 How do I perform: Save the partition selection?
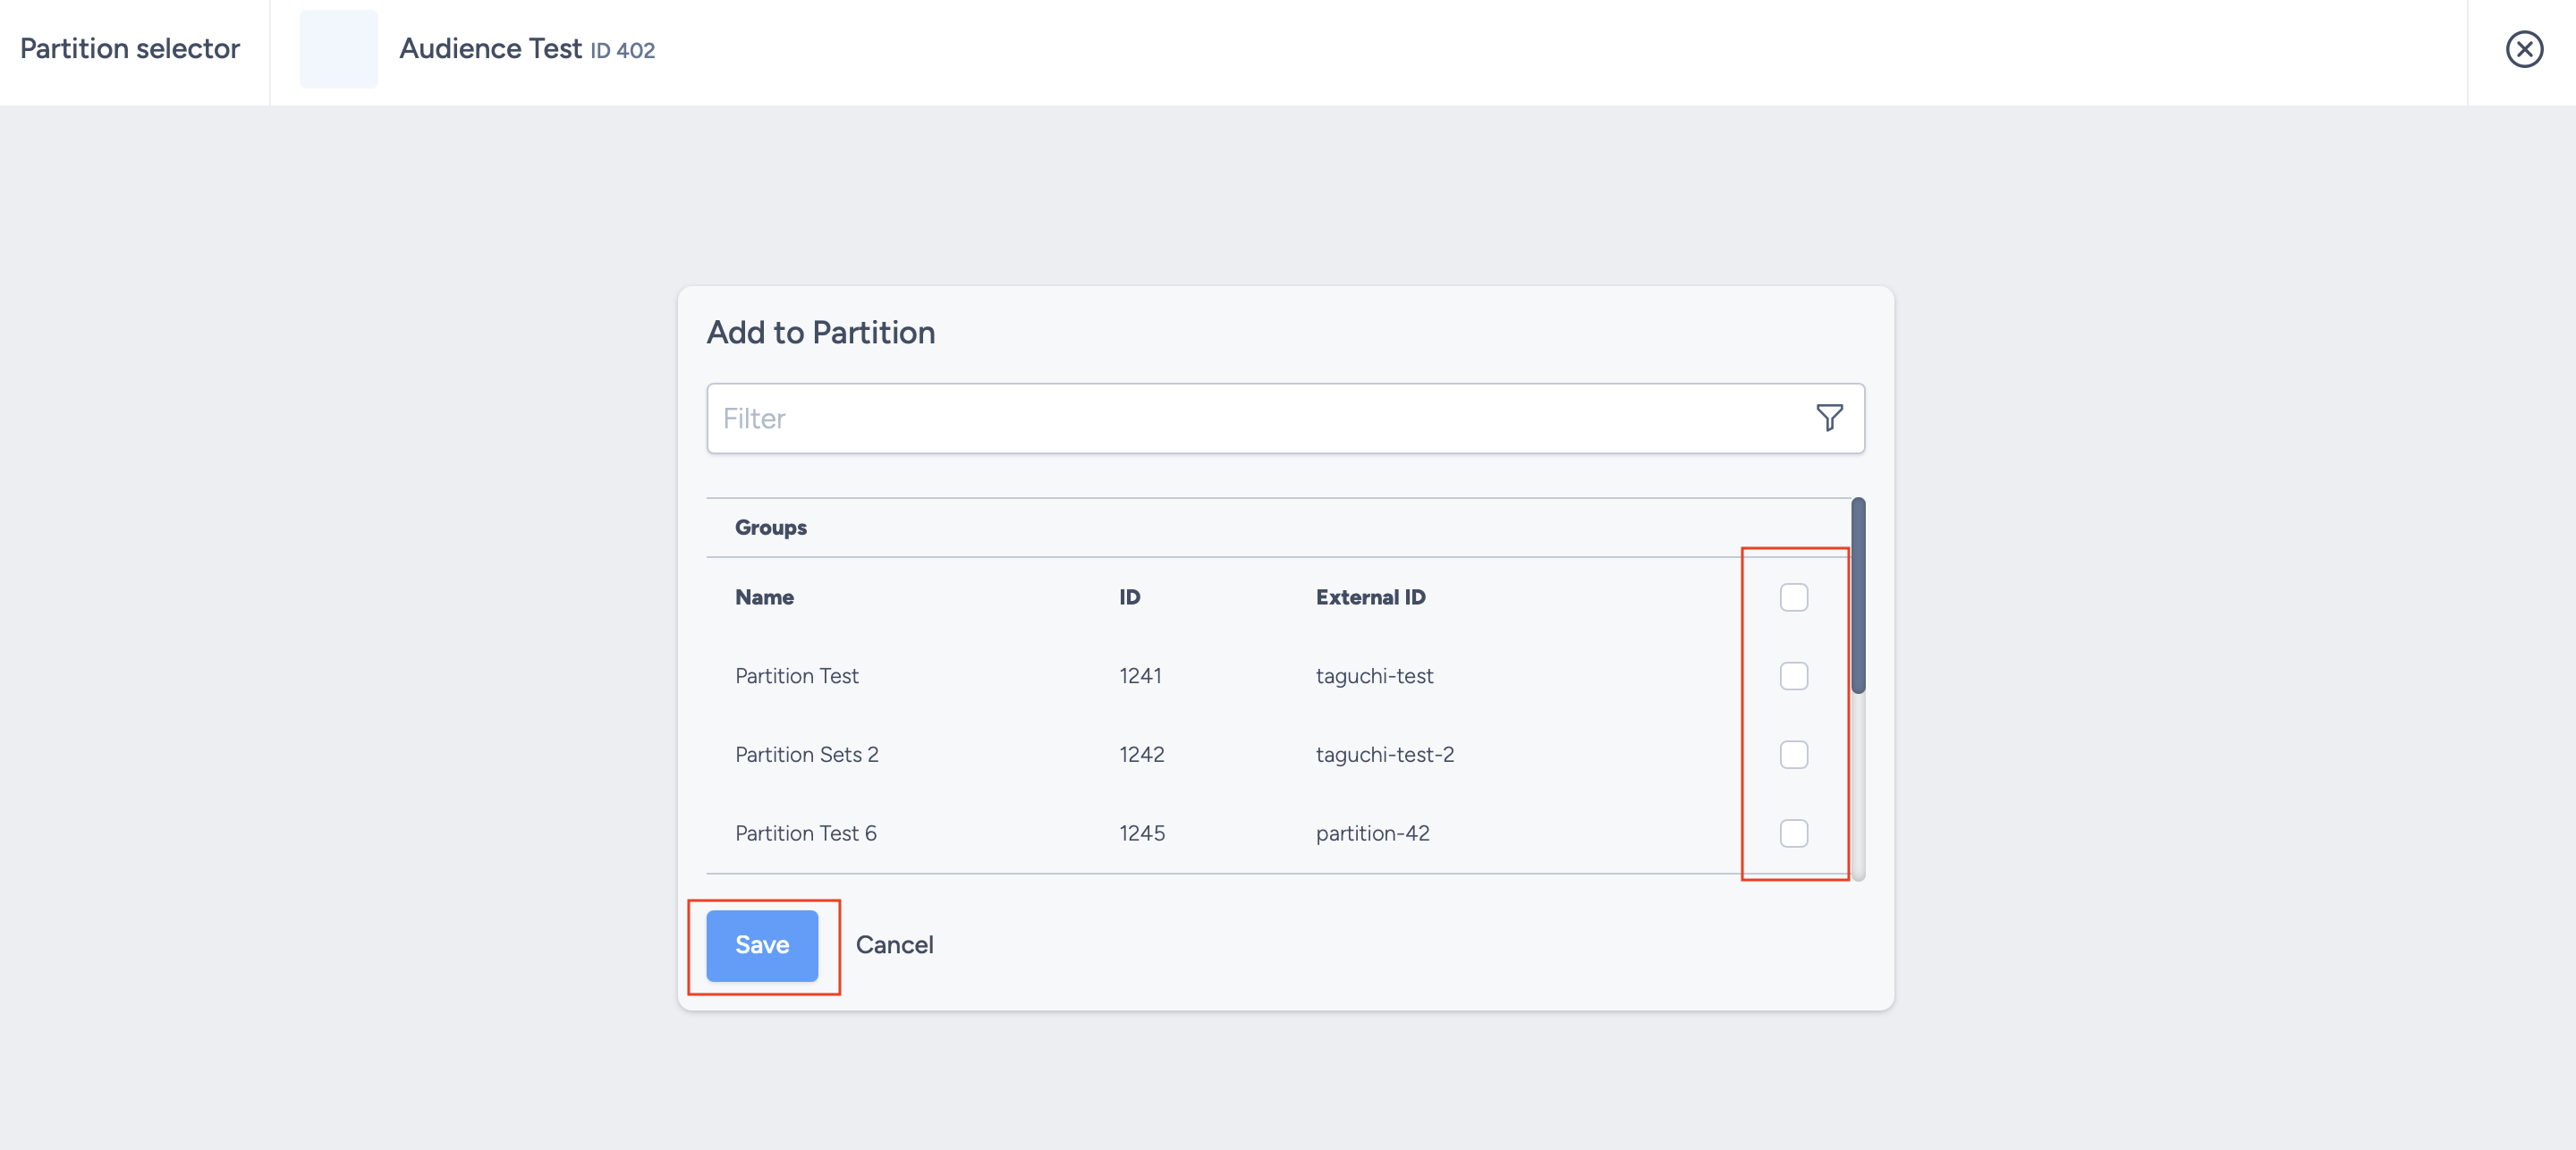pyautogui.click(x=762, y=945)
